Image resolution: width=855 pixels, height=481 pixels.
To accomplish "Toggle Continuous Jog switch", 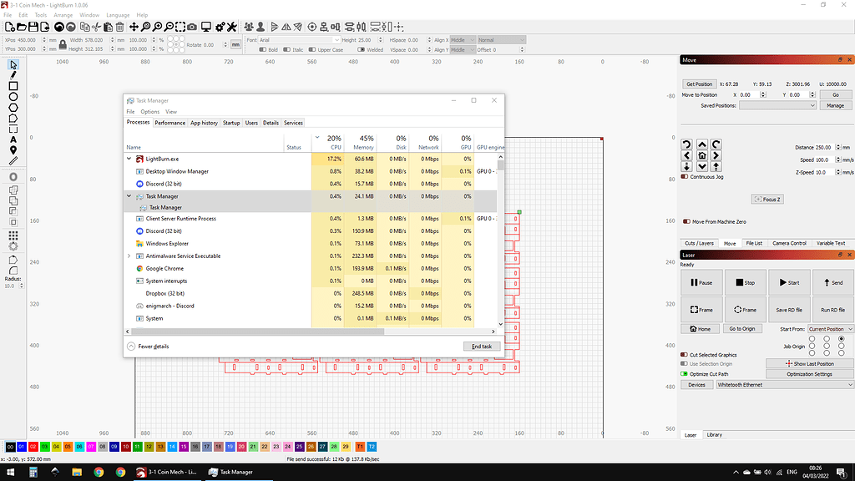I will tap(686, 176).
